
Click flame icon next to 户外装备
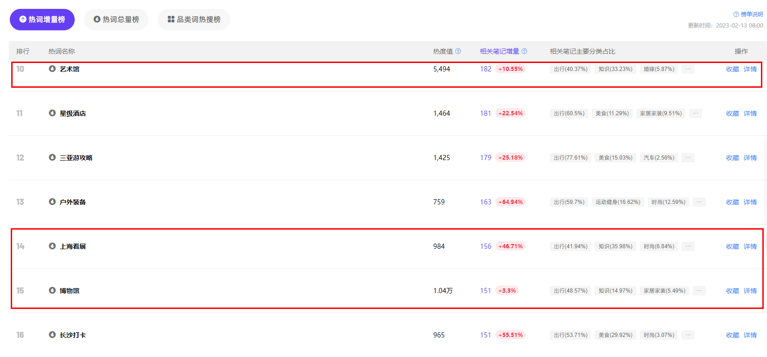coord(52,202)
